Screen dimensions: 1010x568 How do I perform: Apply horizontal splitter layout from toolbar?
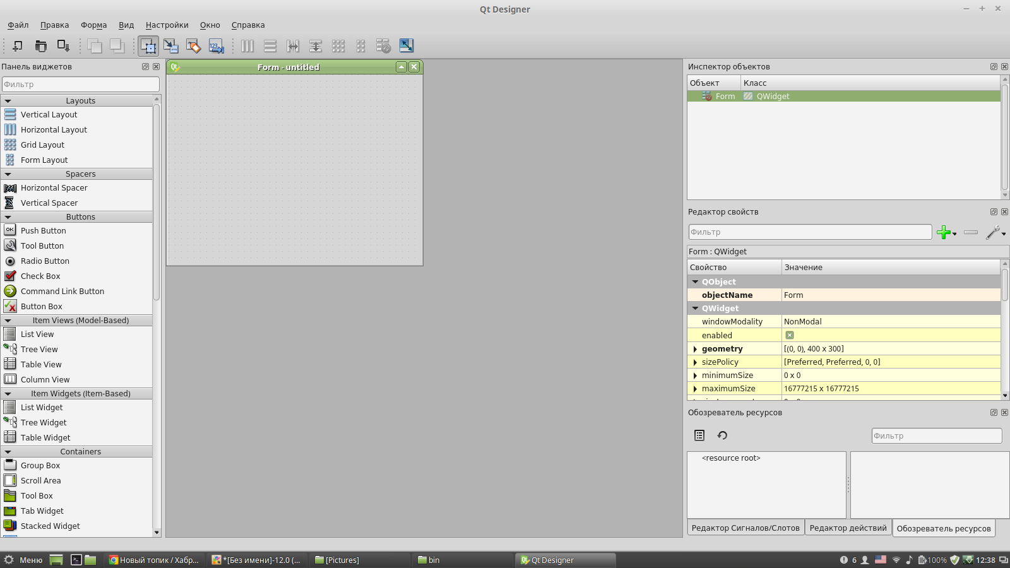coord(293,45)
